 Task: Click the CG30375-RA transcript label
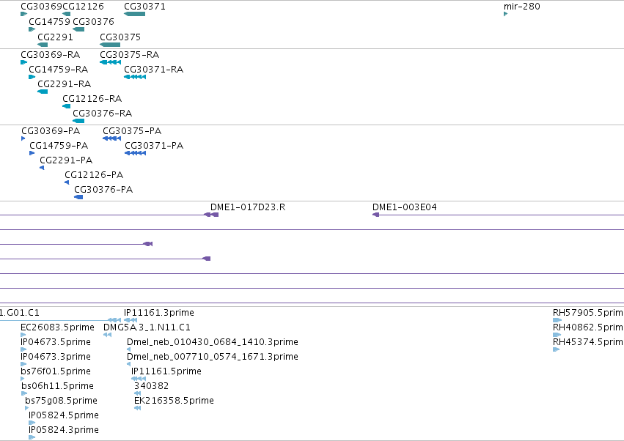(x=129, y=54)
